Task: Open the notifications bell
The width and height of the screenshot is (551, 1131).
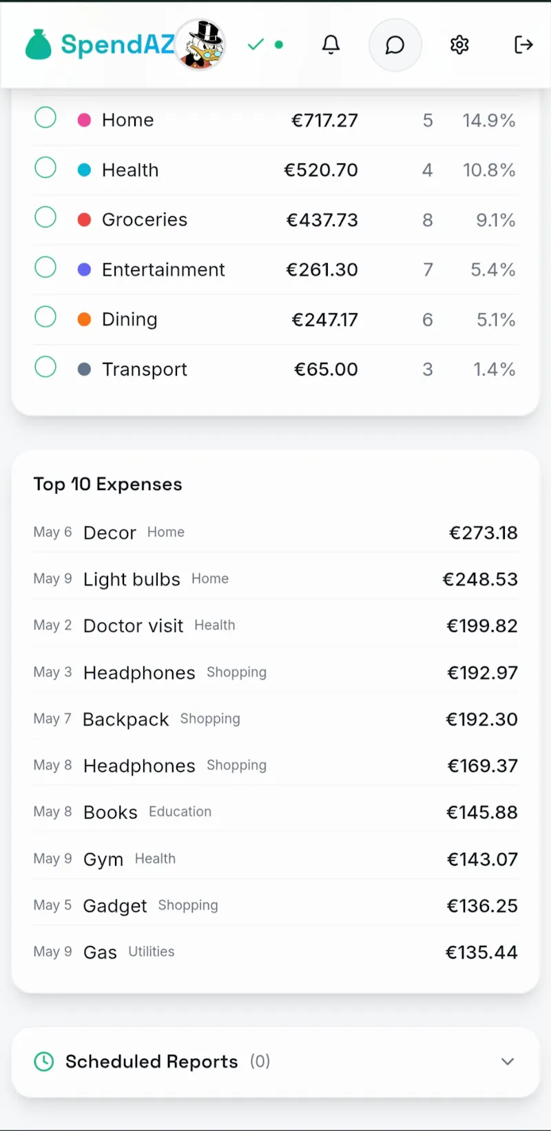Action: click(x=331, y=45)
